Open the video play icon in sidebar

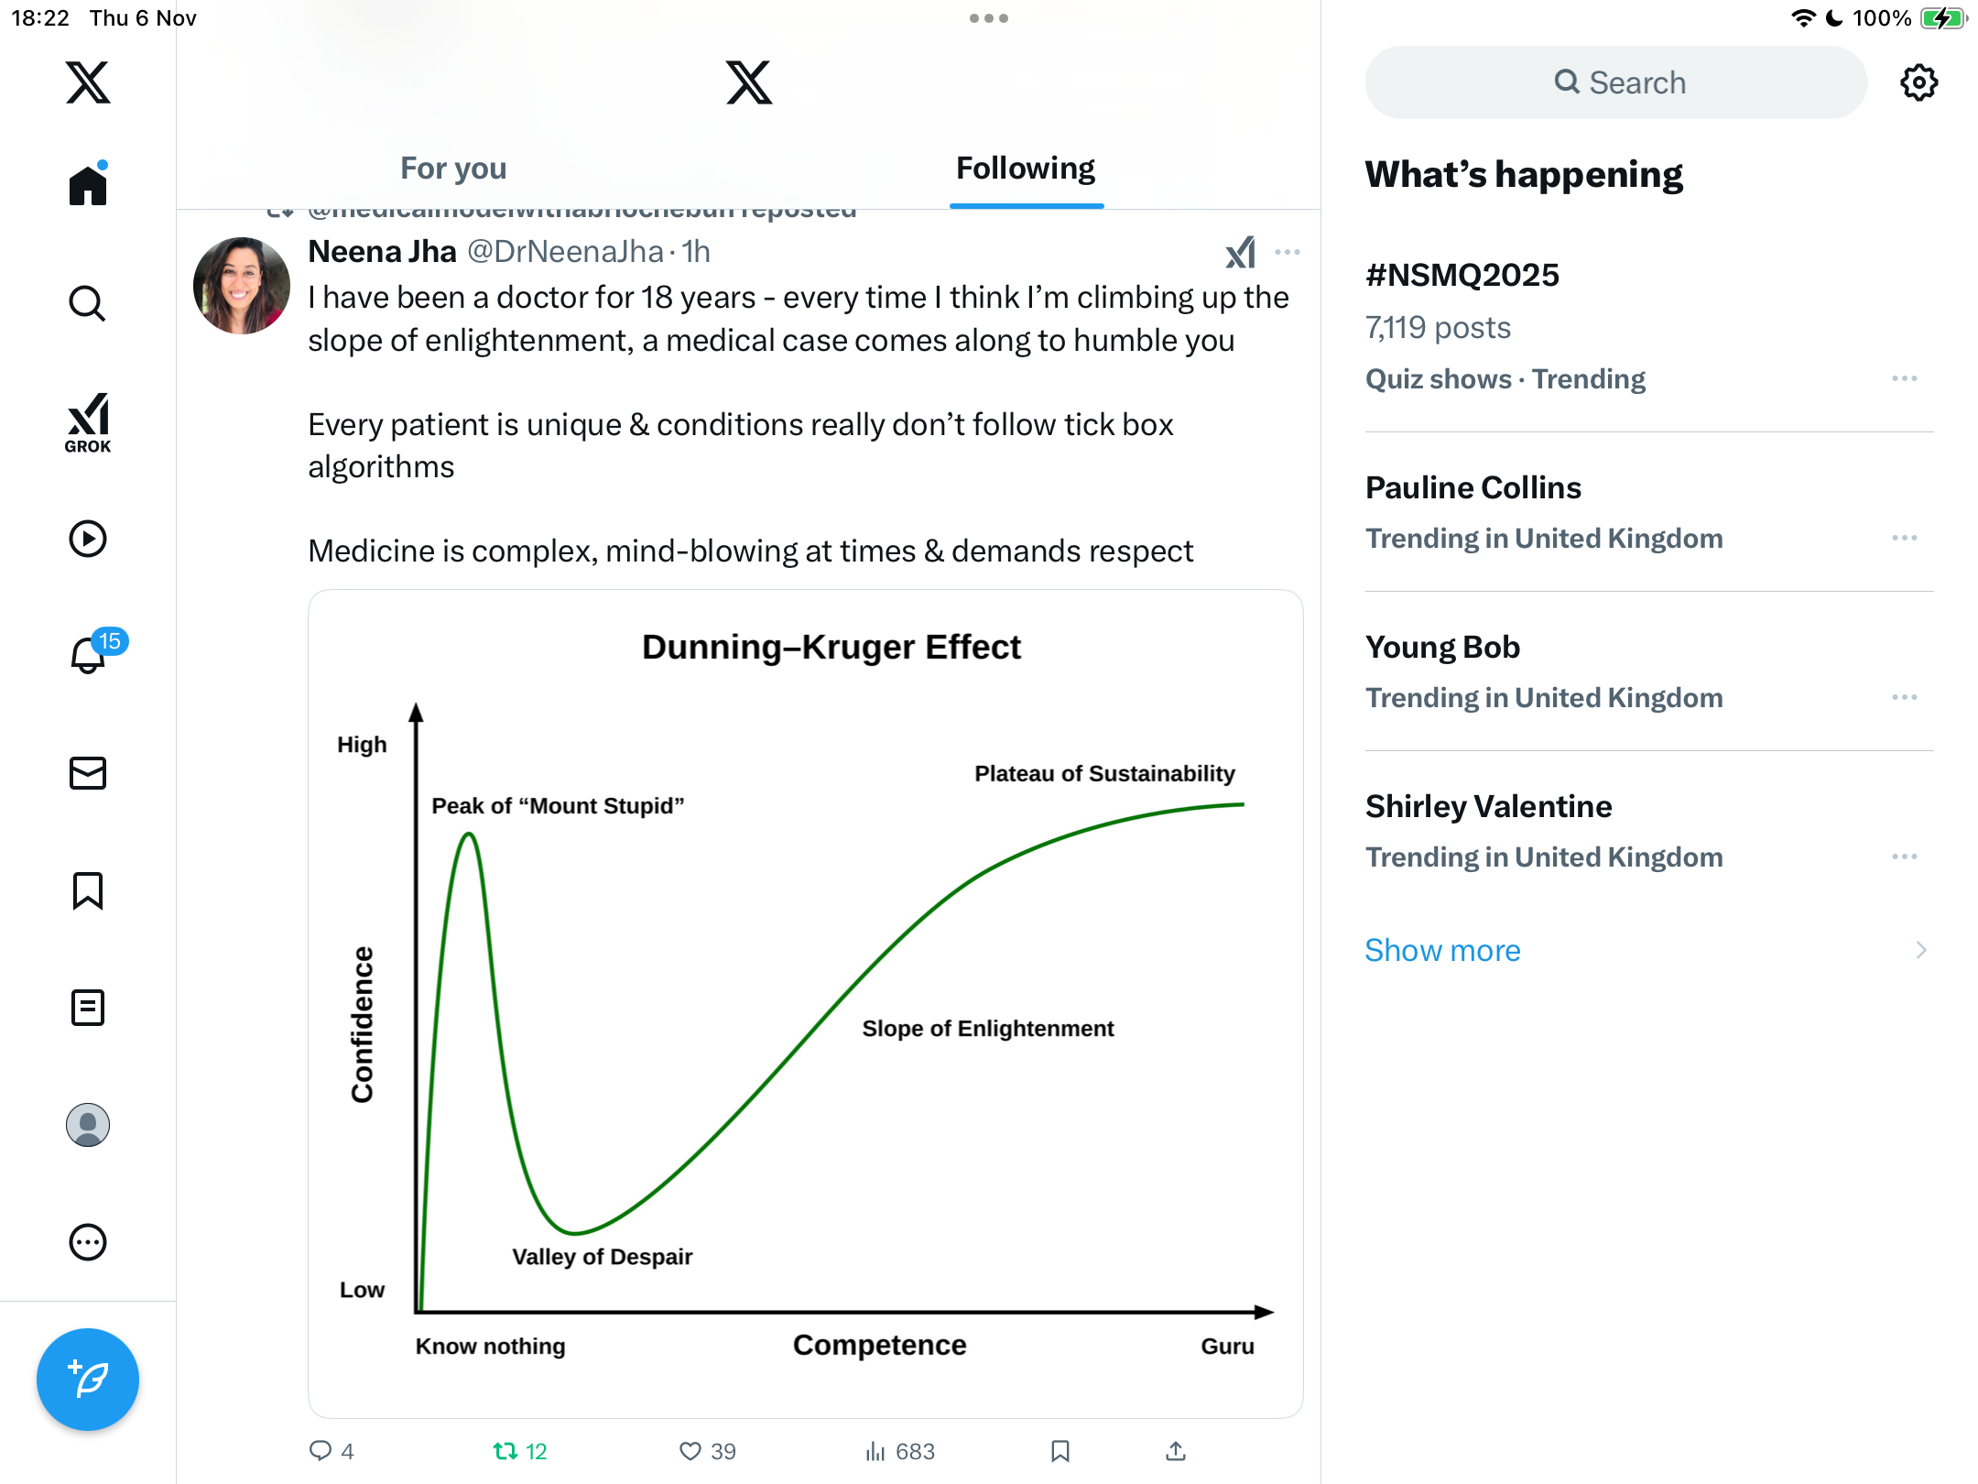pos(88,539)
